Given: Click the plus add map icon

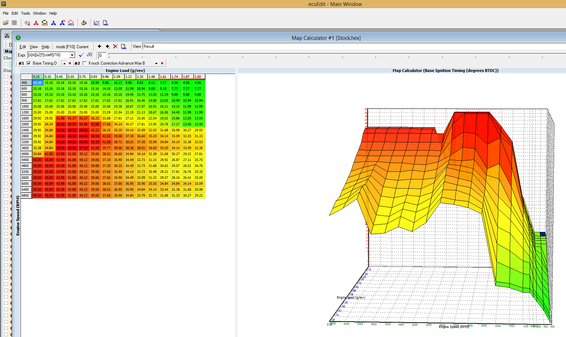Looking at the screenshot, I should point(99,46).
